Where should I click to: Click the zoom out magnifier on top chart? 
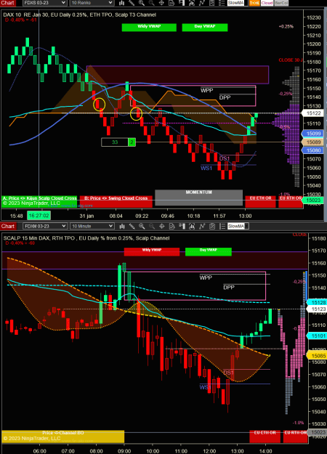[x=151, y=3]
